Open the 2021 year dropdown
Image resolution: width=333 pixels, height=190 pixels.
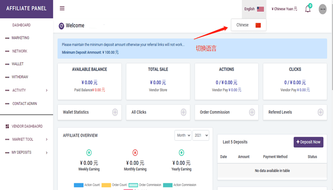point(201,135)
